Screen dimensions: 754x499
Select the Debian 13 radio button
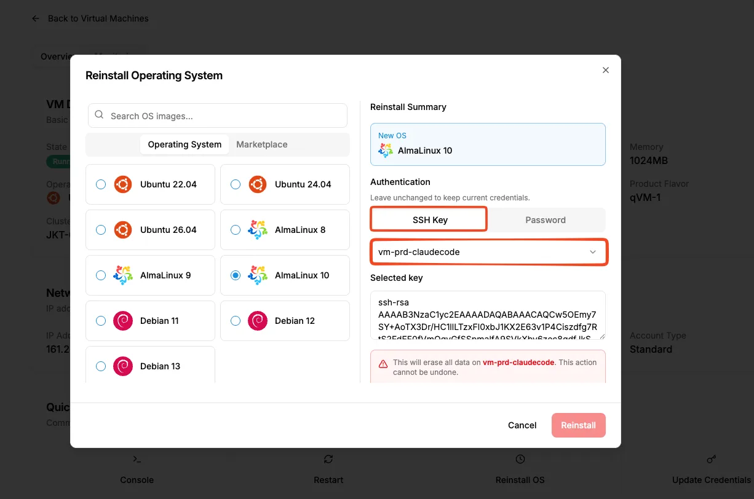pyautogui.click(x=101, y=366)
